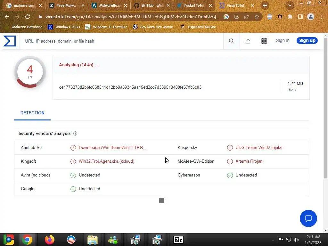Viewport: 328px width, 246px height.
Task: Open new browser tab with plus
Action: [265, 5]
